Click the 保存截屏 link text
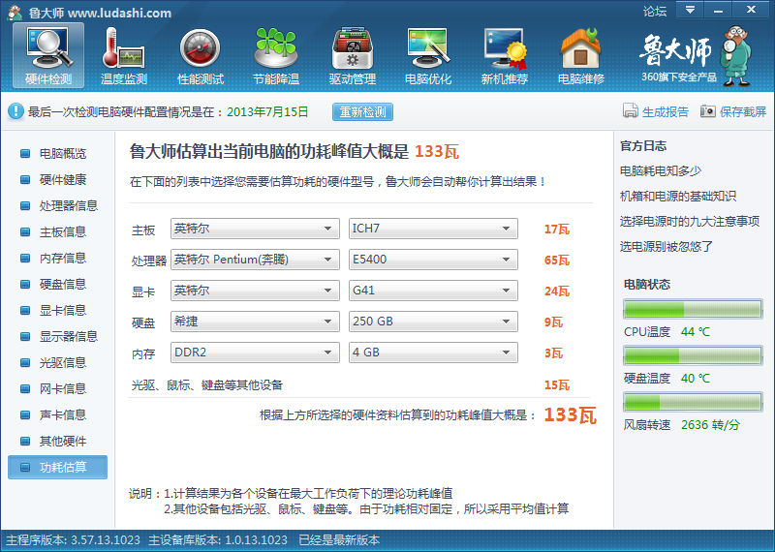The width and height of the screenshot is (775, 552). 743,111
